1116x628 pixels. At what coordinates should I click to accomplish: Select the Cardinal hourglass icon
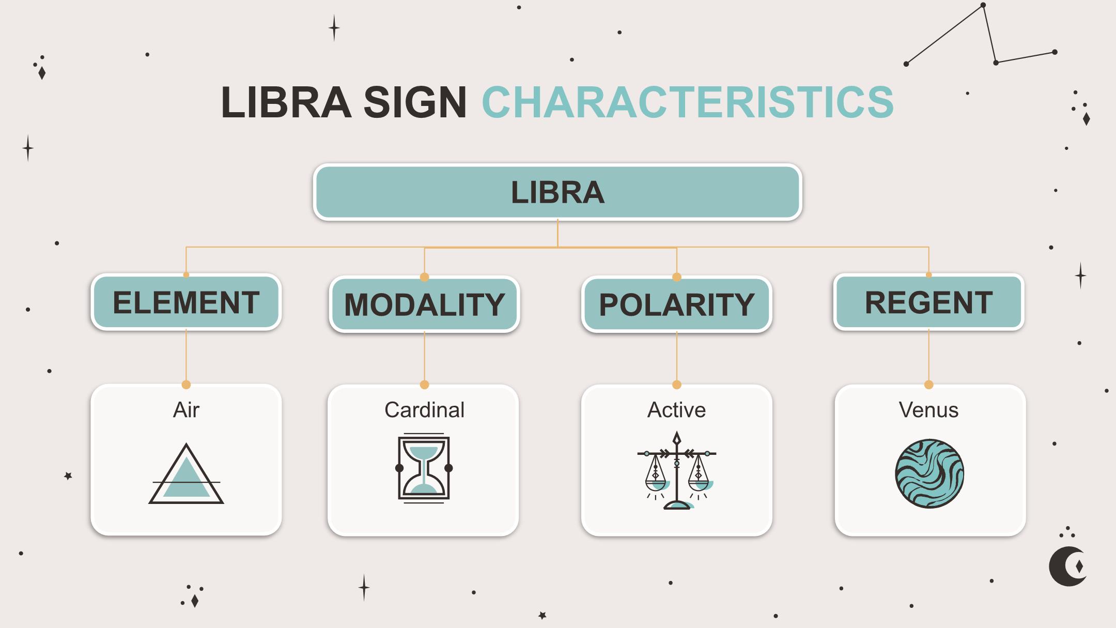(x=424, y=468)
